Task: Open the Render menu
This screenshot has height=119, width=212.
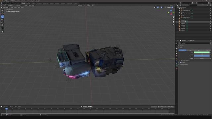Action: tap(10, 3)
